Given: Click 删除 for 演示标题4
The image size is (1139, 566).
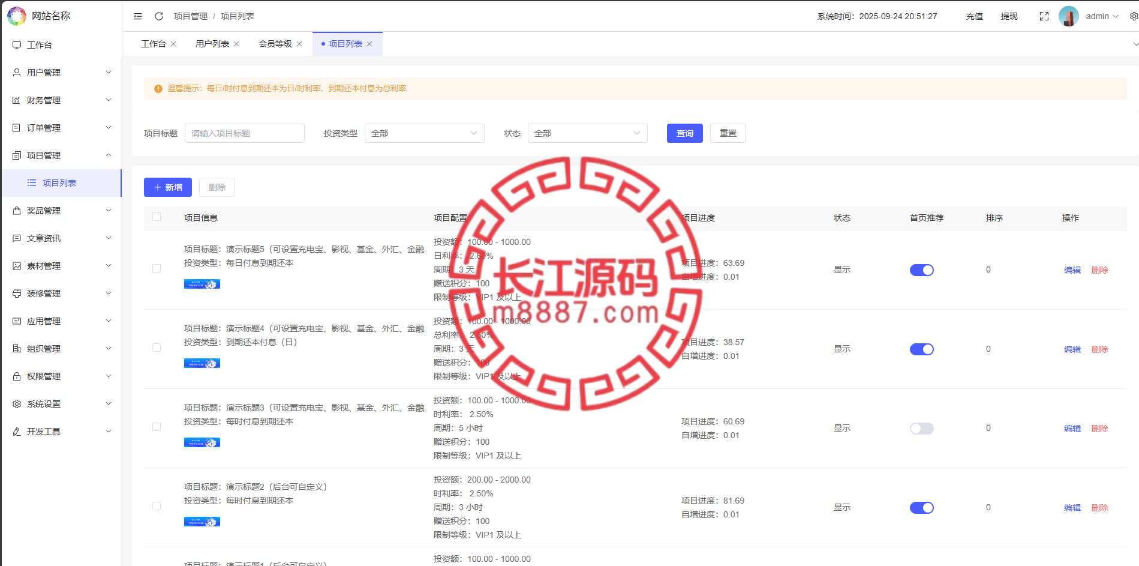Looking at the screenshot, I should point(1100,349).
